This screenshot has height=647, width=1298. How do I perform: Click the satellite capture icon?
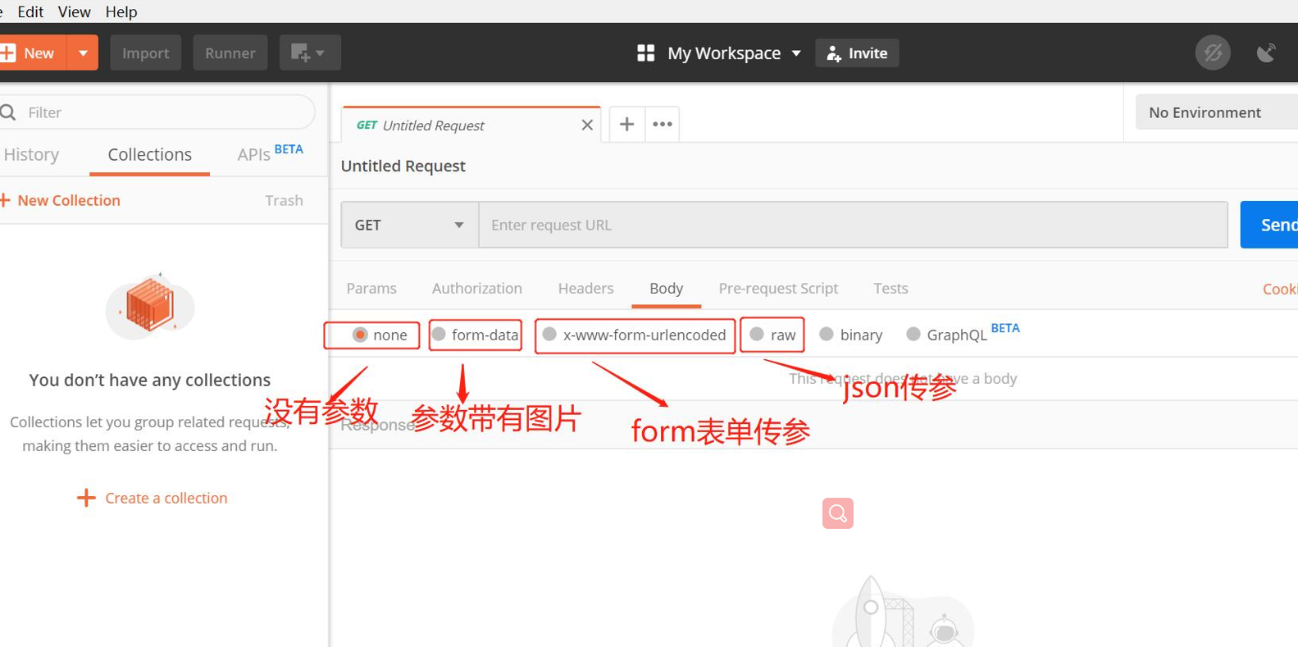(1267, 53)
